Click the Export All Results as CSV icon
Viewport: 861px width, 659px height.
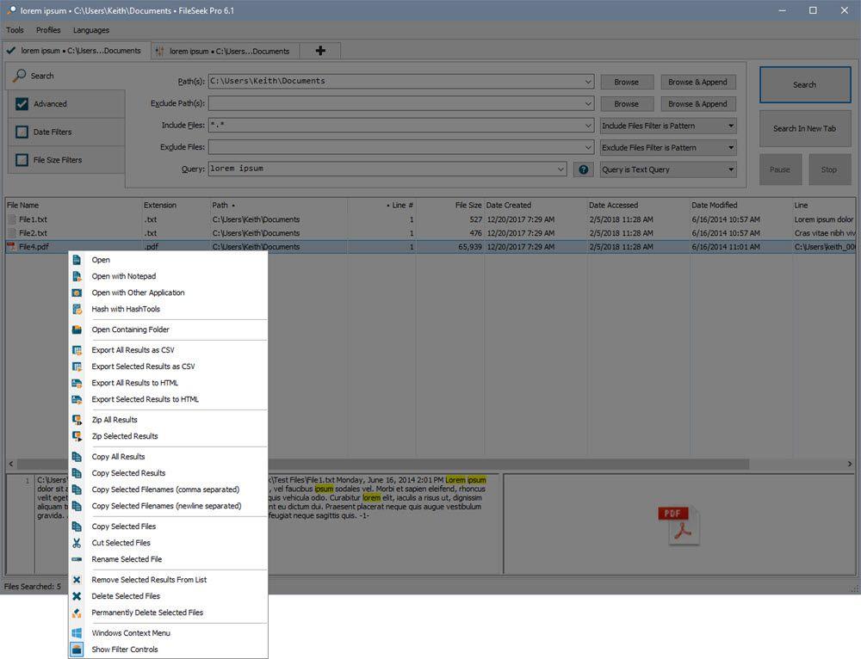(77, 350)
